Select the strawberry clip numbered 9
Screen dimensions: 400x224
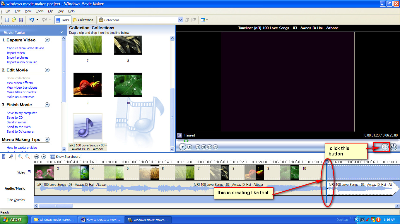87,85
